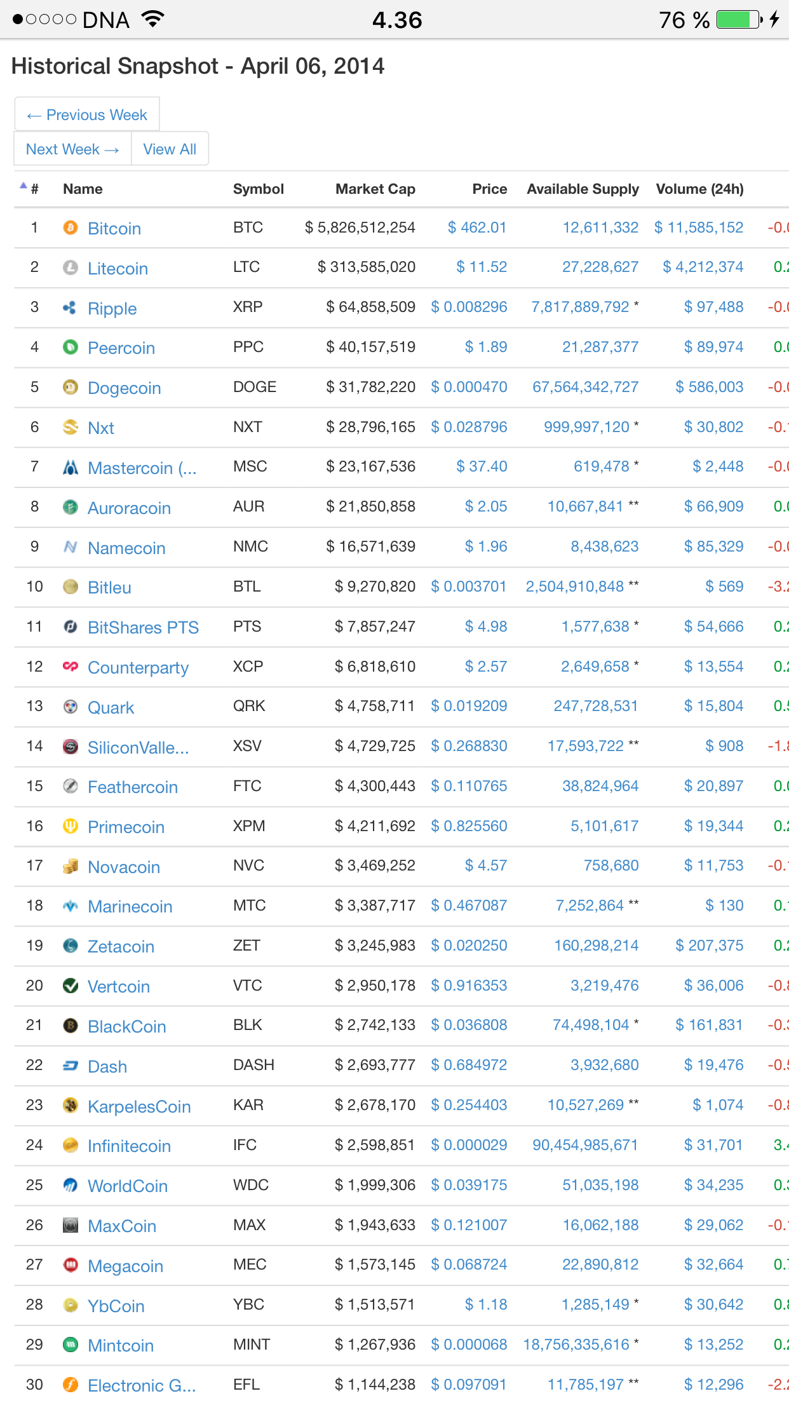The width and height of the screenshot is (789, 1403).
Task: Click the MaxCoin logo icon
Action: [71, 1225]
